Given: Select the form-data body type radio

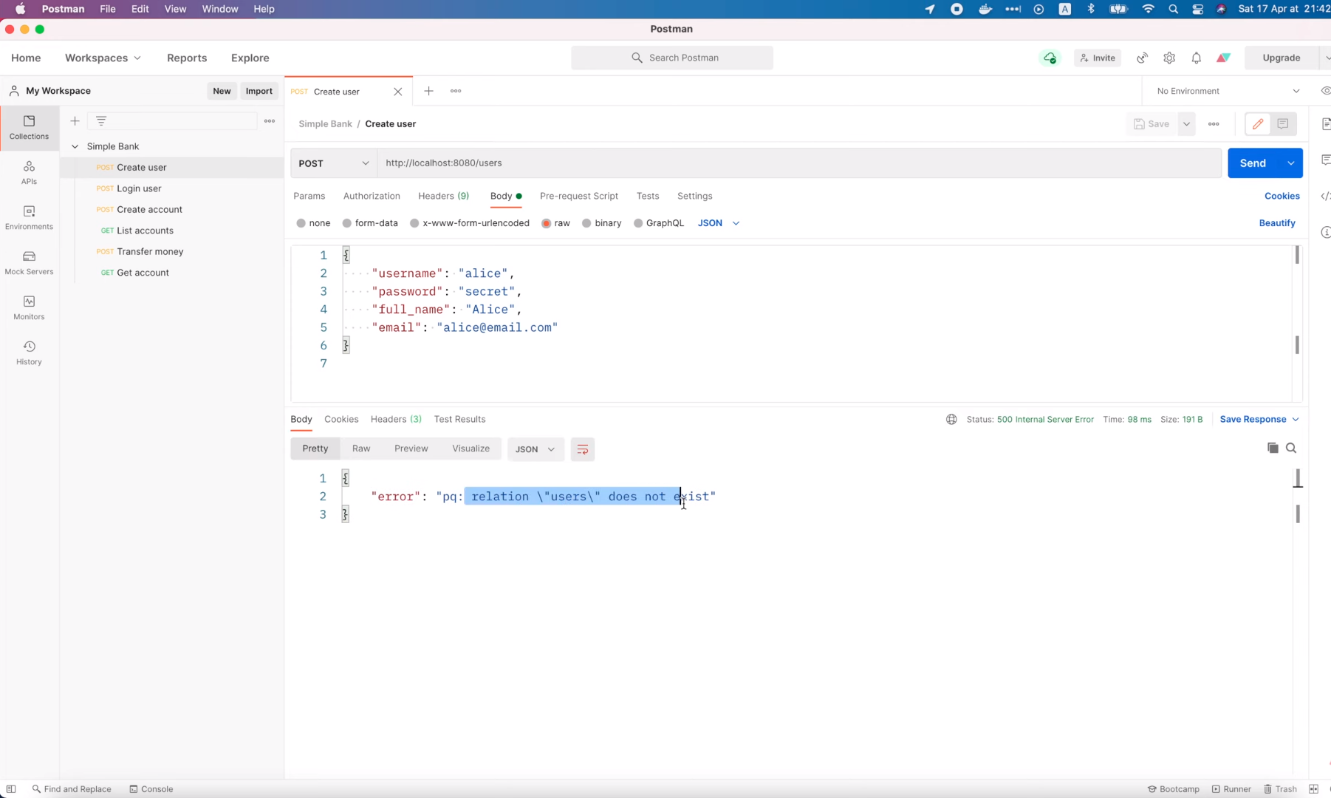Looking at the screenshot, I should point(347,223).
